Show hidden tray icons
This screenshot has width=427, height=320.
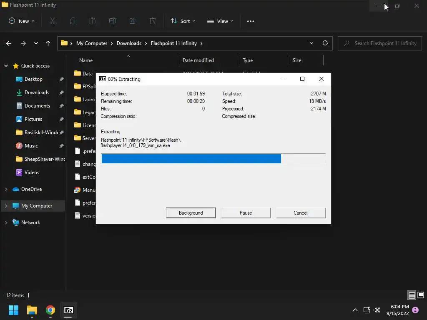[x=355, y=310]
